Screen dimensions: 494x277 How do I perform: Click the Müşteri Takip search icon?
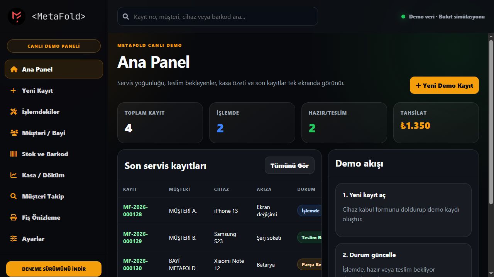(x=14, y=196)
